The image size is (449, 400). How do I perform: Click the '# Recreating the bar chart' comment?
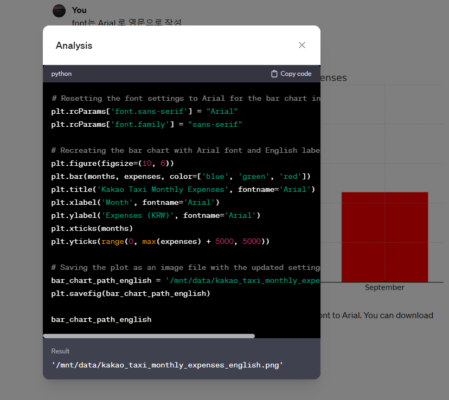point(185,151)
